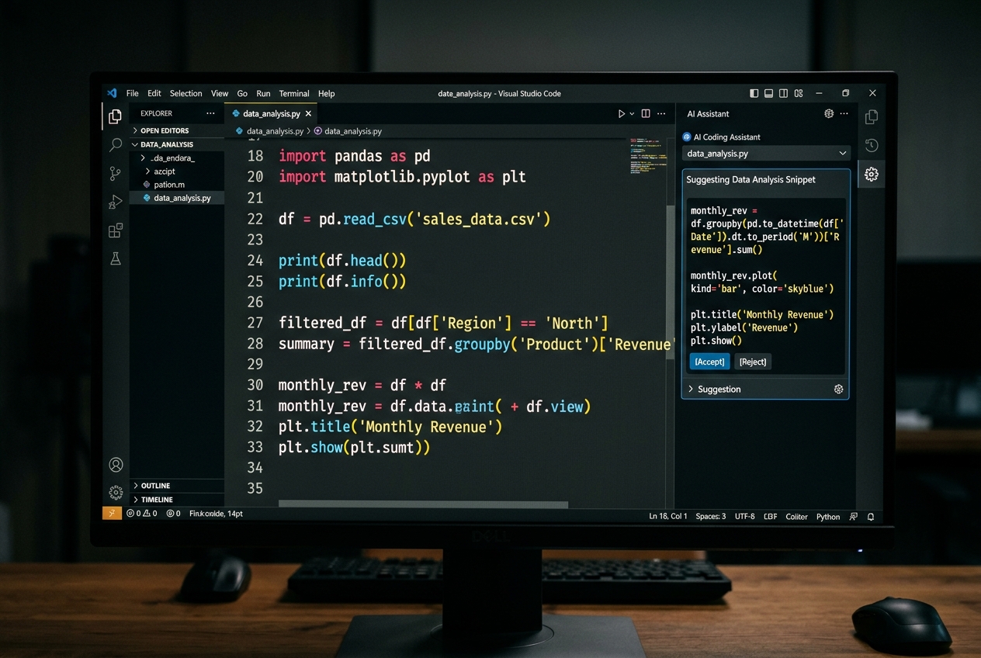Run the Python file with play button

click(622, 113)
